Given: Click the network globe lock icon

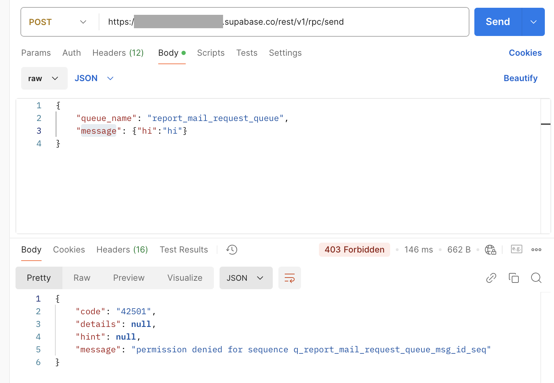Looking at the screenshot, I should pyautogui.click(x=490, y=250).
